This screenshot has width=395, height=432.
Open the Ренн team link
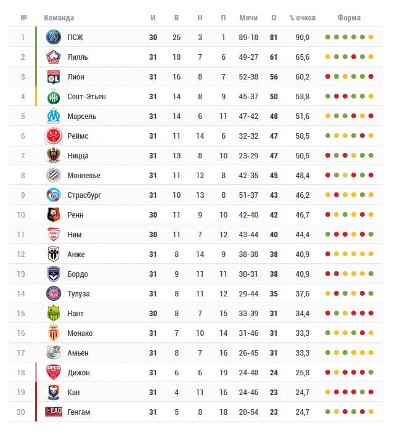(x=75, y=215)
